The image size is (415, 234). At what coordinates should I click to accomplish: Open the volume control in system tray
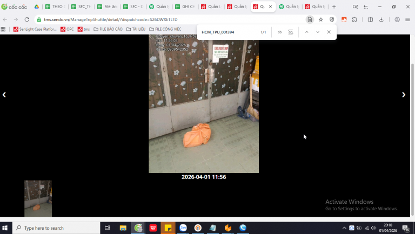(x=373, y=228)
